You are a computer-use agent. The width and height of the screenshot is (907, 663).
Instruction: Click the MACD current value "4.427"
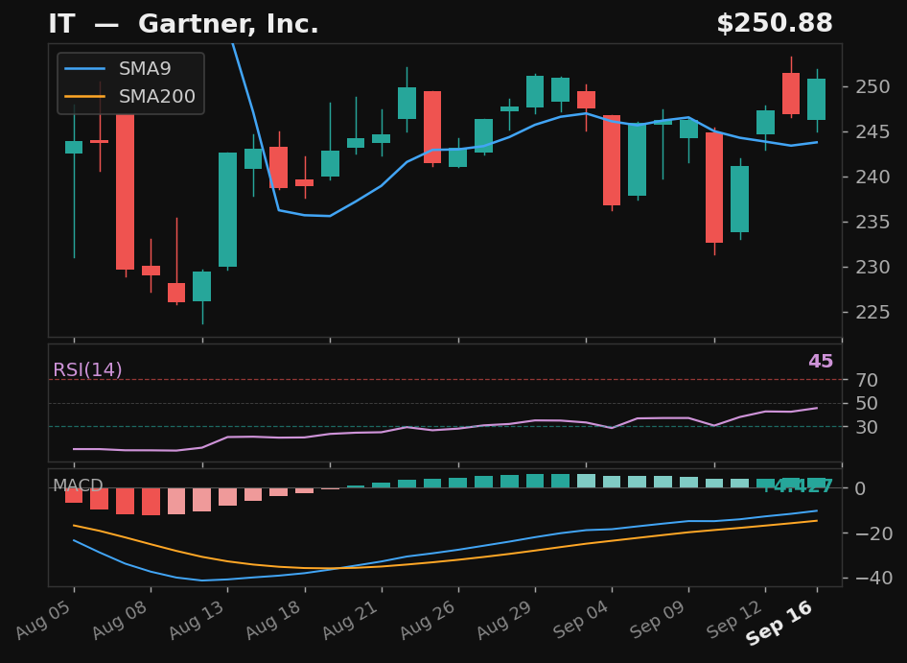tap(799, 486)
